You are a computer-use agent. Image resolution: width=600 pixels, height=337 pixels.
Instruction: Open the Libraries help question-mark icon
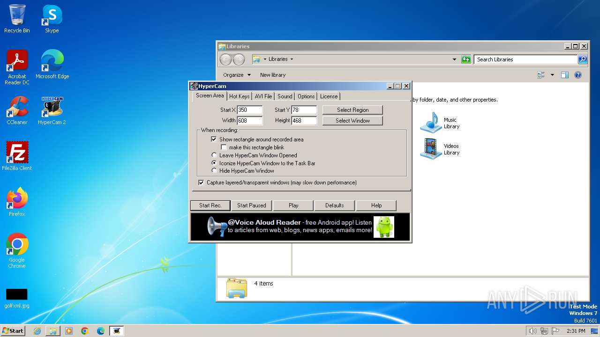[578, 75]
